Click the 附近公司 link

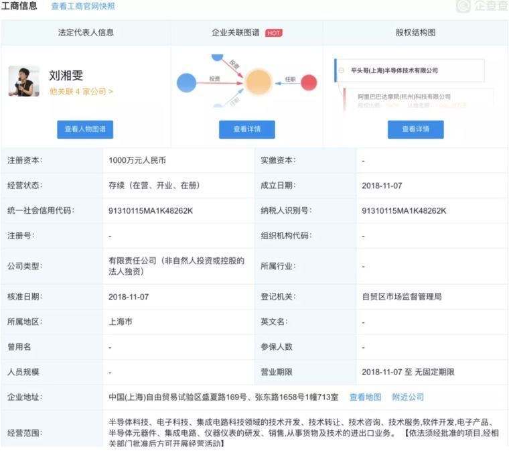(408, 397)
